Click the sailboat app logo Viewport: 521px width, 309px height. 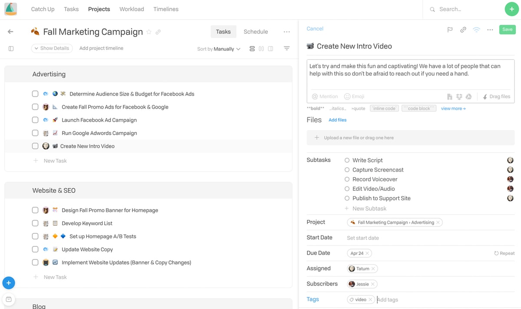click(x=10, y=9)
